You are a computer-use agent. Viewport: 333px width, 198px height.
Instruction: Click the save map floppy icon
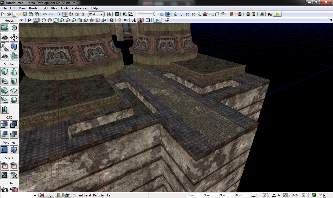pos(25,14)
